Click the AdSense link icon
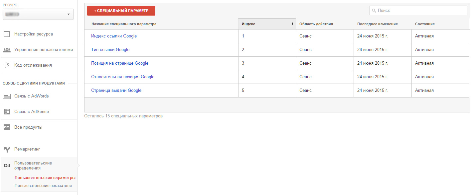 coord(7,112)
